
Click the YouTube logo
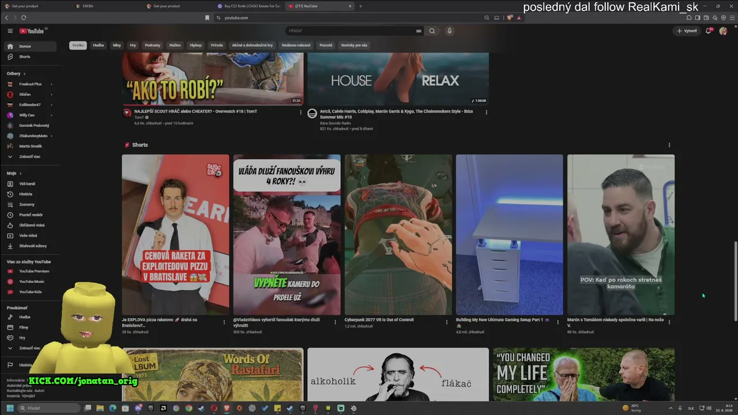[32, 31]
